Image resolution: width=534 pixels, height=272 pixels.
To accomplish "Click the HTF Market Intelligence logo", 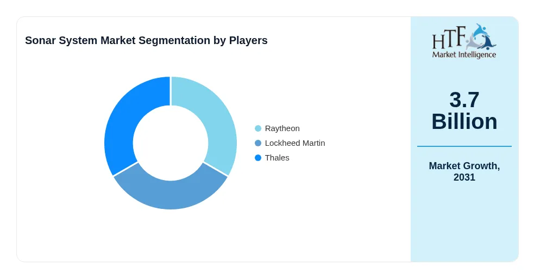I will (464, 41).
